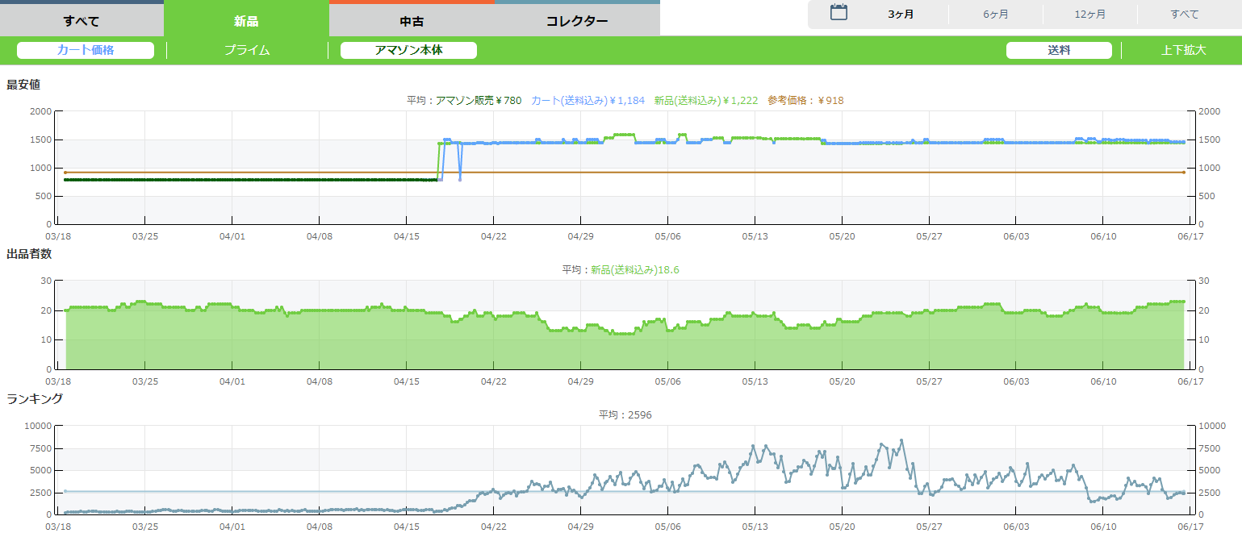Show the 12ヶ月 time range
The height and width of the screenshot is (533, 1242).
click(x=1089, y=15)
